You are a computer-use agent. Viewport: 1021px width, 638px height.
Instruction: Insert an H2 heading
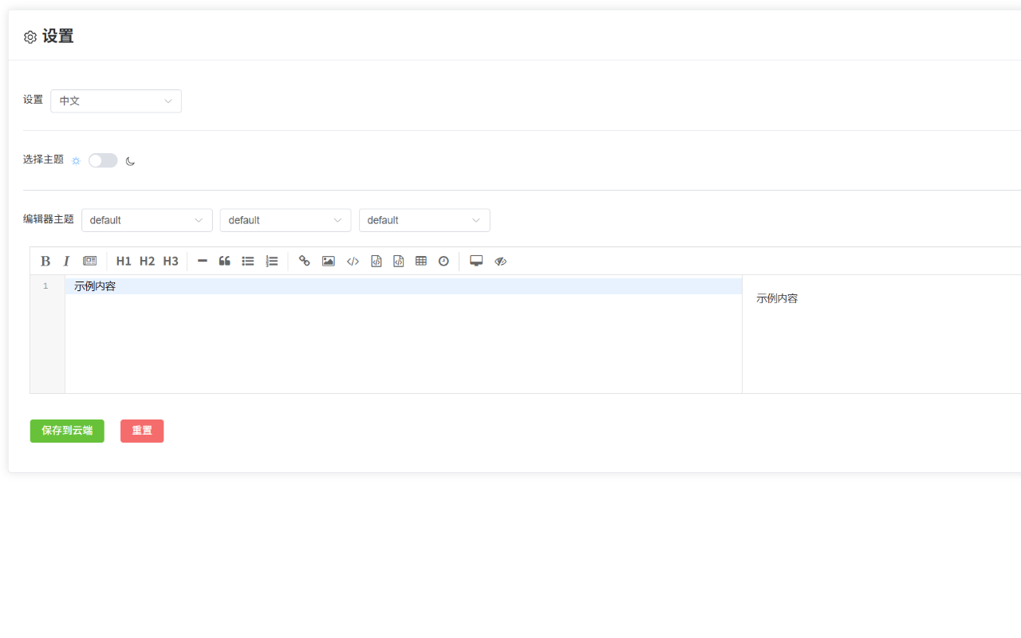(x=147, y=261)
